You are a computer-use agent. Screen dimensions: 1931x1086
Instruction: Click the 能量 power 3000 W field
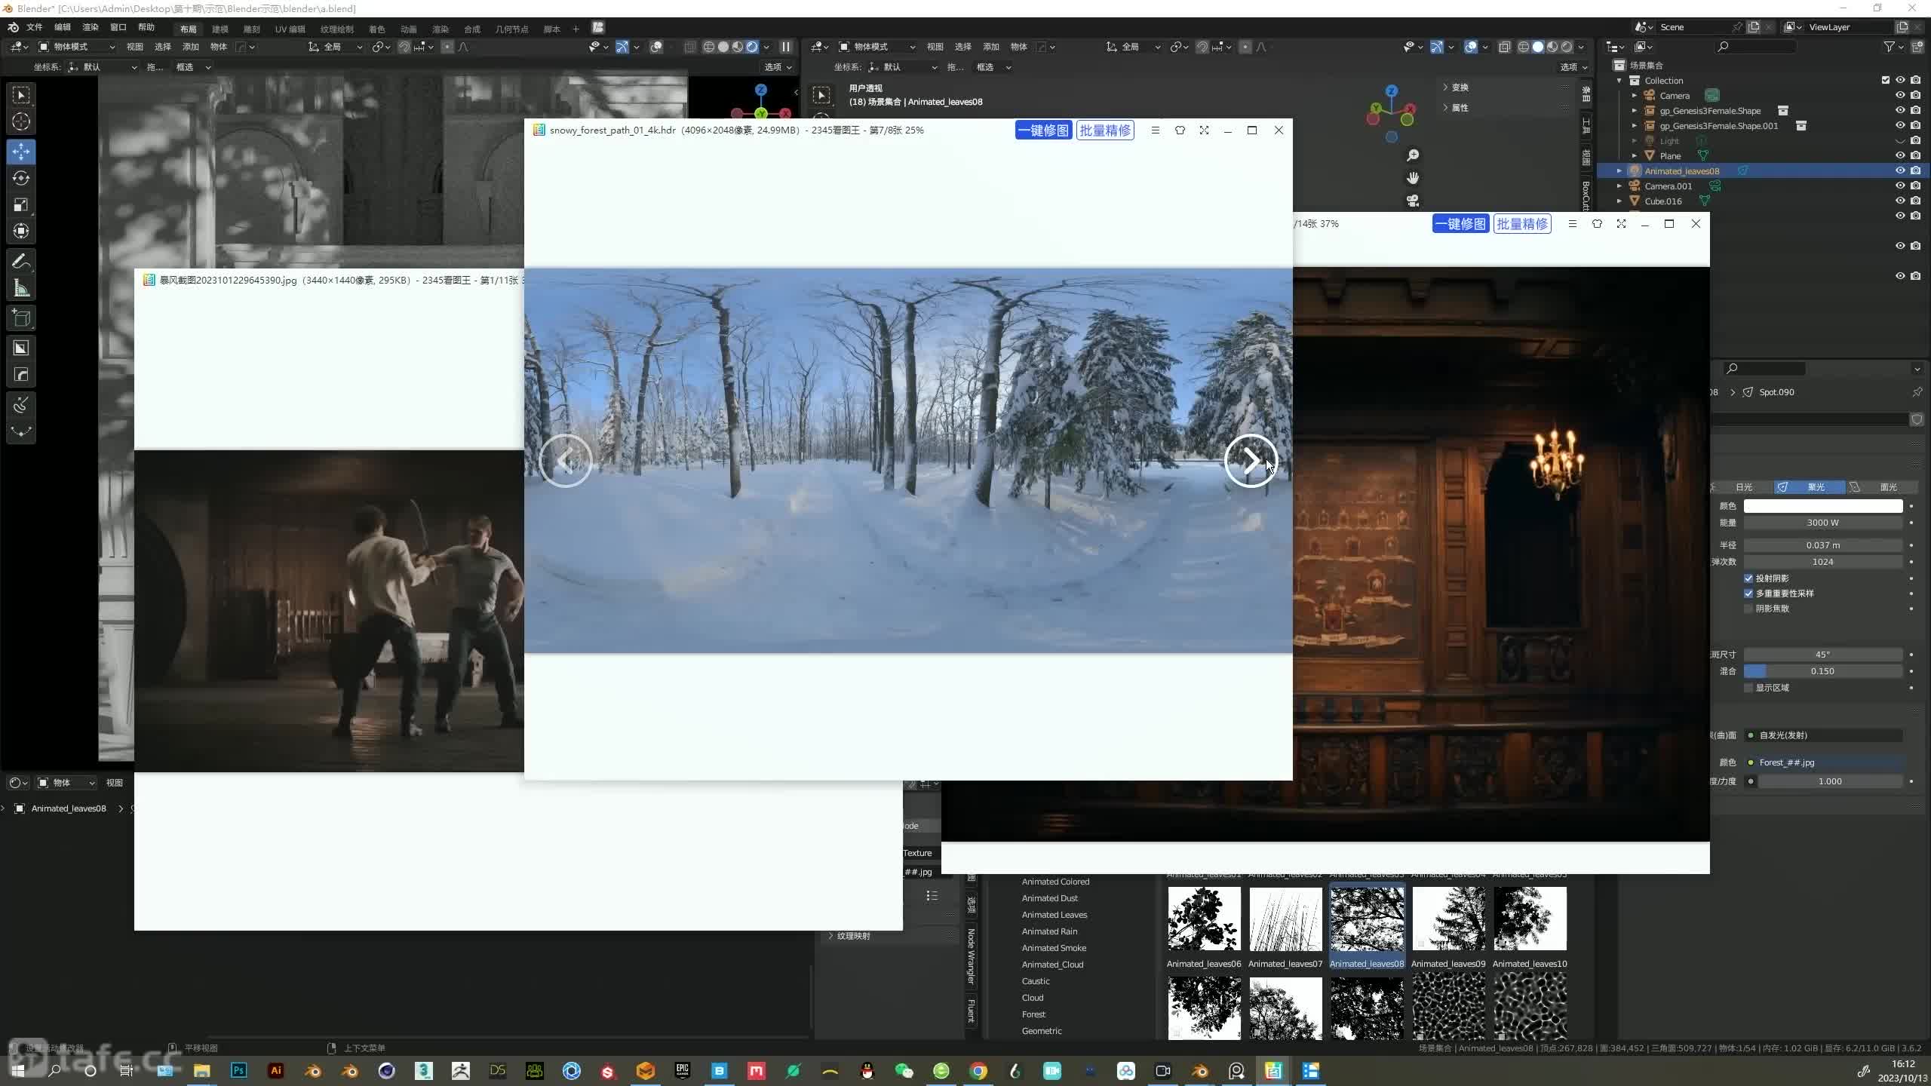pyautogui.click(x=1823, y=523)
